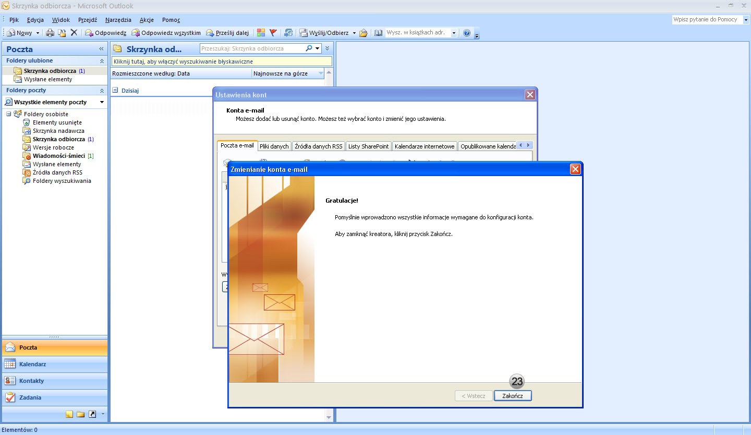Viewport: 751px width, 435px height.
Task: Open the Narzędzia menu
Action: pyautogui.click(x=118, y=20)
